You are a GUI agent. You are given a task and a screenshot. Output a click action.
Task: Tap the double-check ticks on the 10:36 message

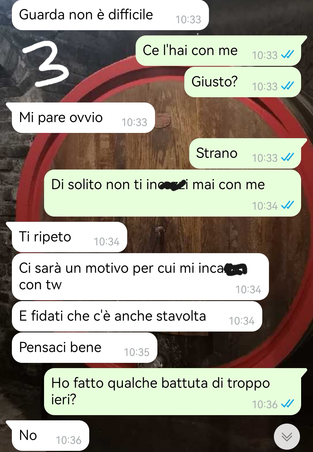pyautogui.click(x=288, y=404)
